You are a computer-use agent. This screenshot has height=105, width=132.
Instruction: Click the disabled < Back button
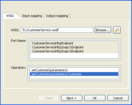tap(49, 98)
